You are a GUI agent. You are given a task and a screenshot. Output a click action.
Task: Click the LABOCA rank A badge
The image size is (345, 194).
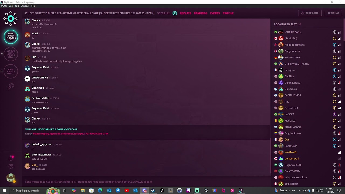[335, 114]
